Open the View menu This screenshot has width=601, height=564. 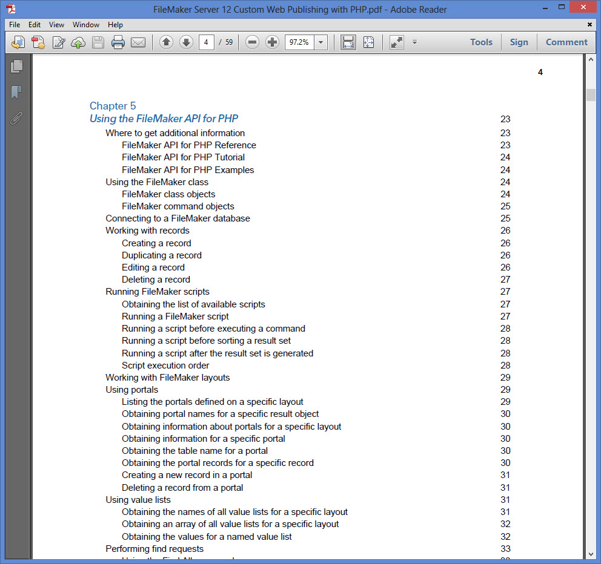(x=56, y=24)
